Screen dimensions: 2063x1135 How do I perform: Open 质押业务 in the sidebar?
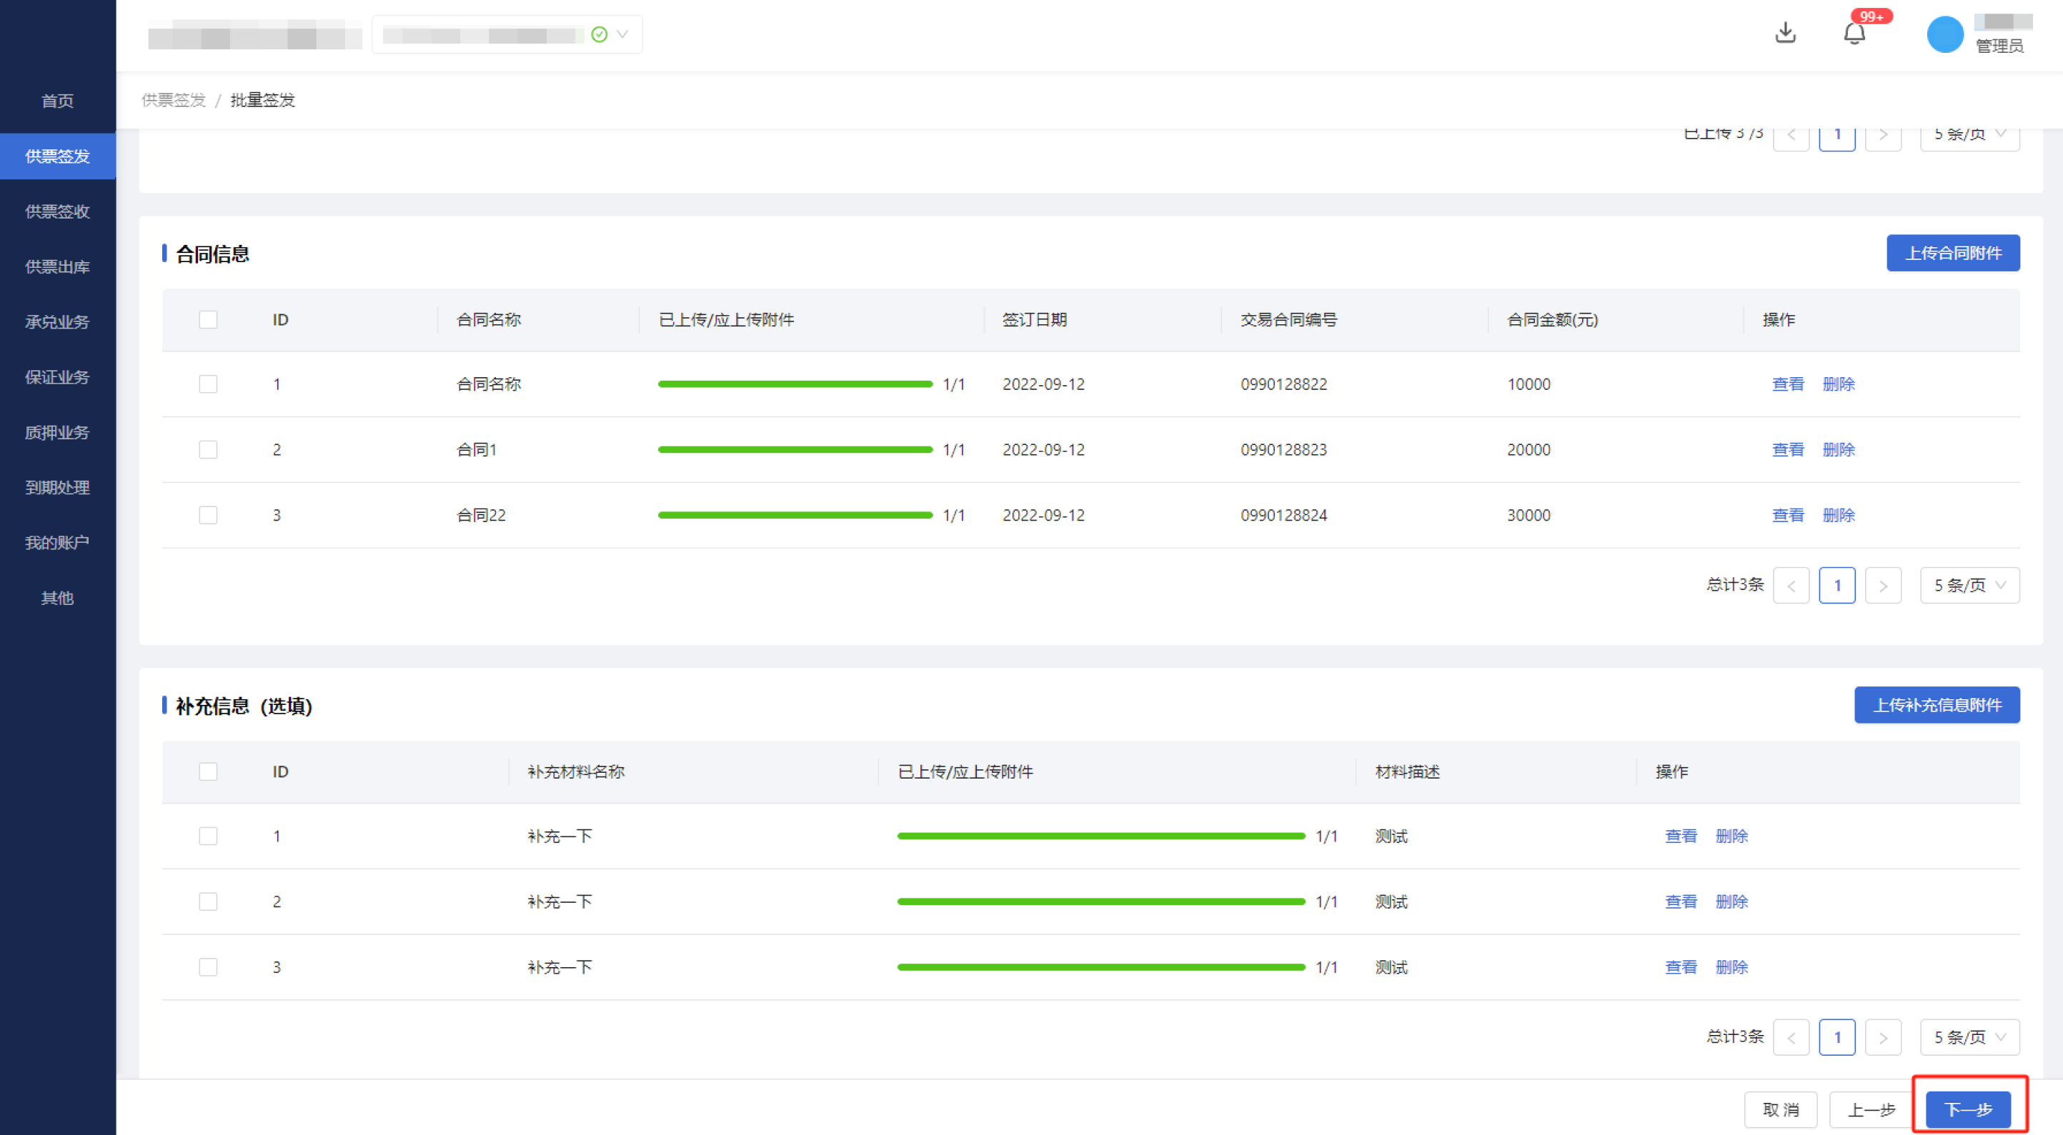(x=58, y=432)
